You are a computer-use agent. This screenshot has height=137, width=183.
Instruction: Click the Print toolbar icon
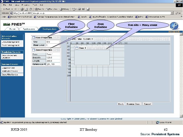pyautogui.click(x=79, y=9)
